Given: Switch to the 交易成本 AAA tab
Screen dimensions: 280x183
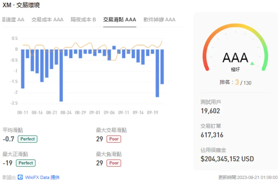Looking at the screenshot, I should 47,19.
